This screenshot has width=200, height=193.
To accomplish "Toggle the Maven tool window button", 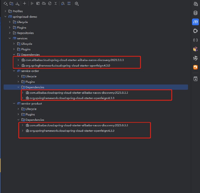I will 195,22.
